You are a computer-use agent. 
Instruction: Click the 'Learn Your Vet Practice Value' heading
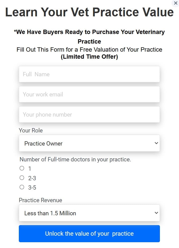click(x=89, y=12)
